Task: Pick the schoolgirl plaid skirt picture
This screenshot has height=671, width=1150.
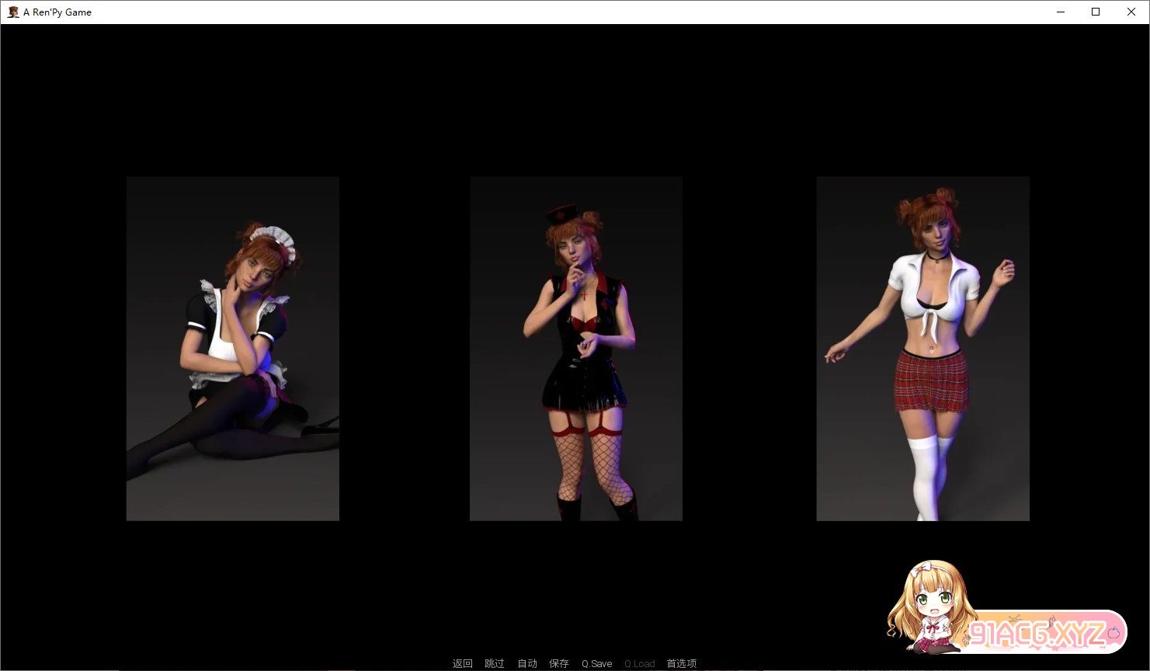Action: [x=922, y=348]
